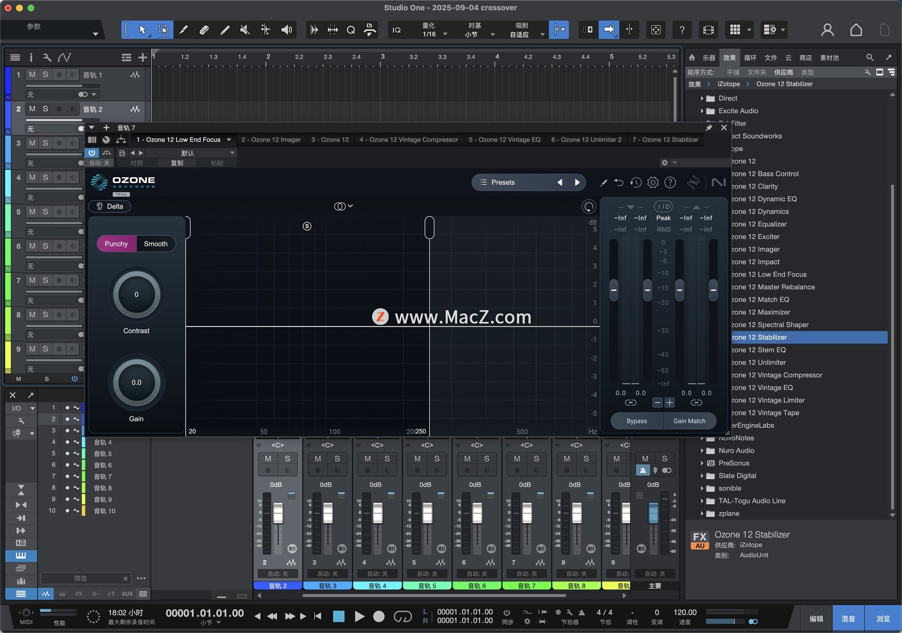Open the help question mark toolbar icon
902x633 pixels.
pyautogui.click(x=682, y=30)
